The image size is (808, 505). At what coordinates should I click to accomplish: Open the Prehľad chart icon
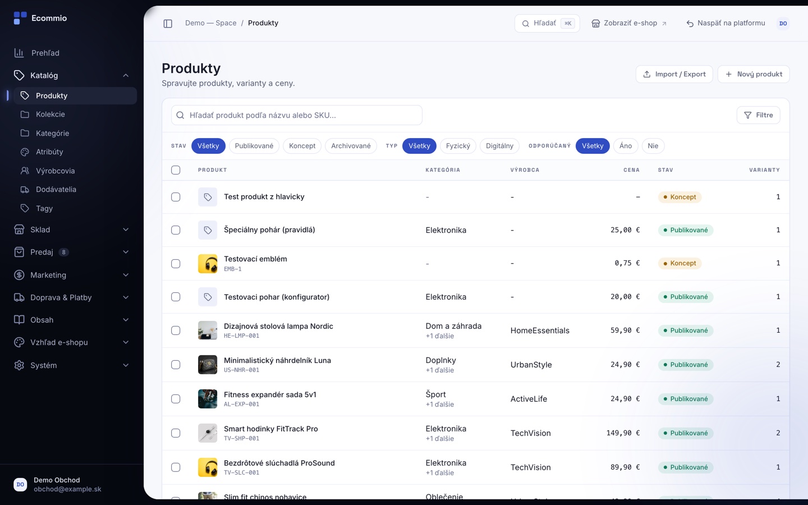pyautogui.click(x=19, y=53)
